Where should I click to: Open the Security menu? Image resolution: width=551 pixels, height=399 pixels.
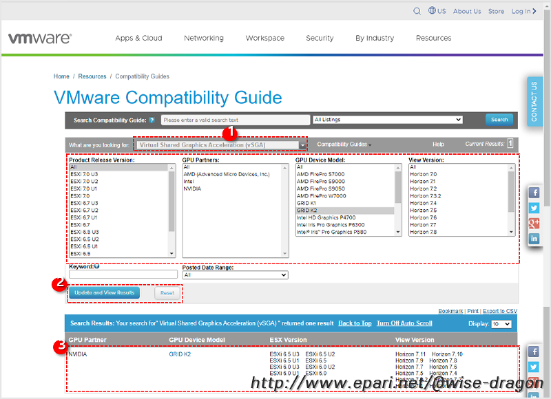pyautogui.click(x=320, y=38)
